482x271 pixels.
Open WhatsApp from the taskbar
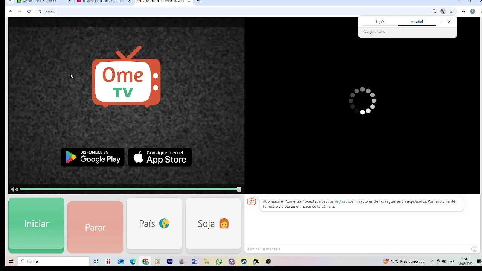219,262
